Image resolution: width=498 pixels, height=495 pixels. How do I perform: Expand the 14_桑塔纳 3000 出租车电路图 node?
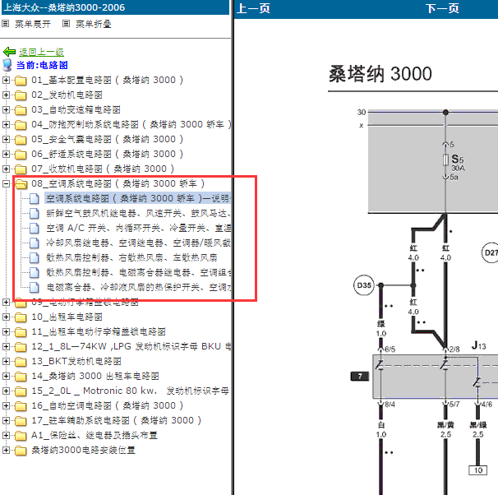pyautogui.click(x=6, y=376)
